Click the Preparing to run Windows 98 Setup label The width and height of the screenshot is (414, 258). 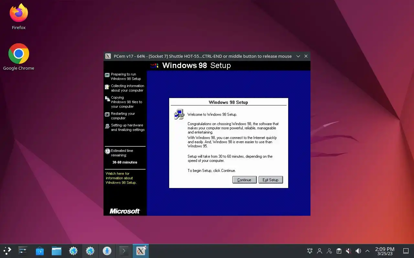pos(126,76)
